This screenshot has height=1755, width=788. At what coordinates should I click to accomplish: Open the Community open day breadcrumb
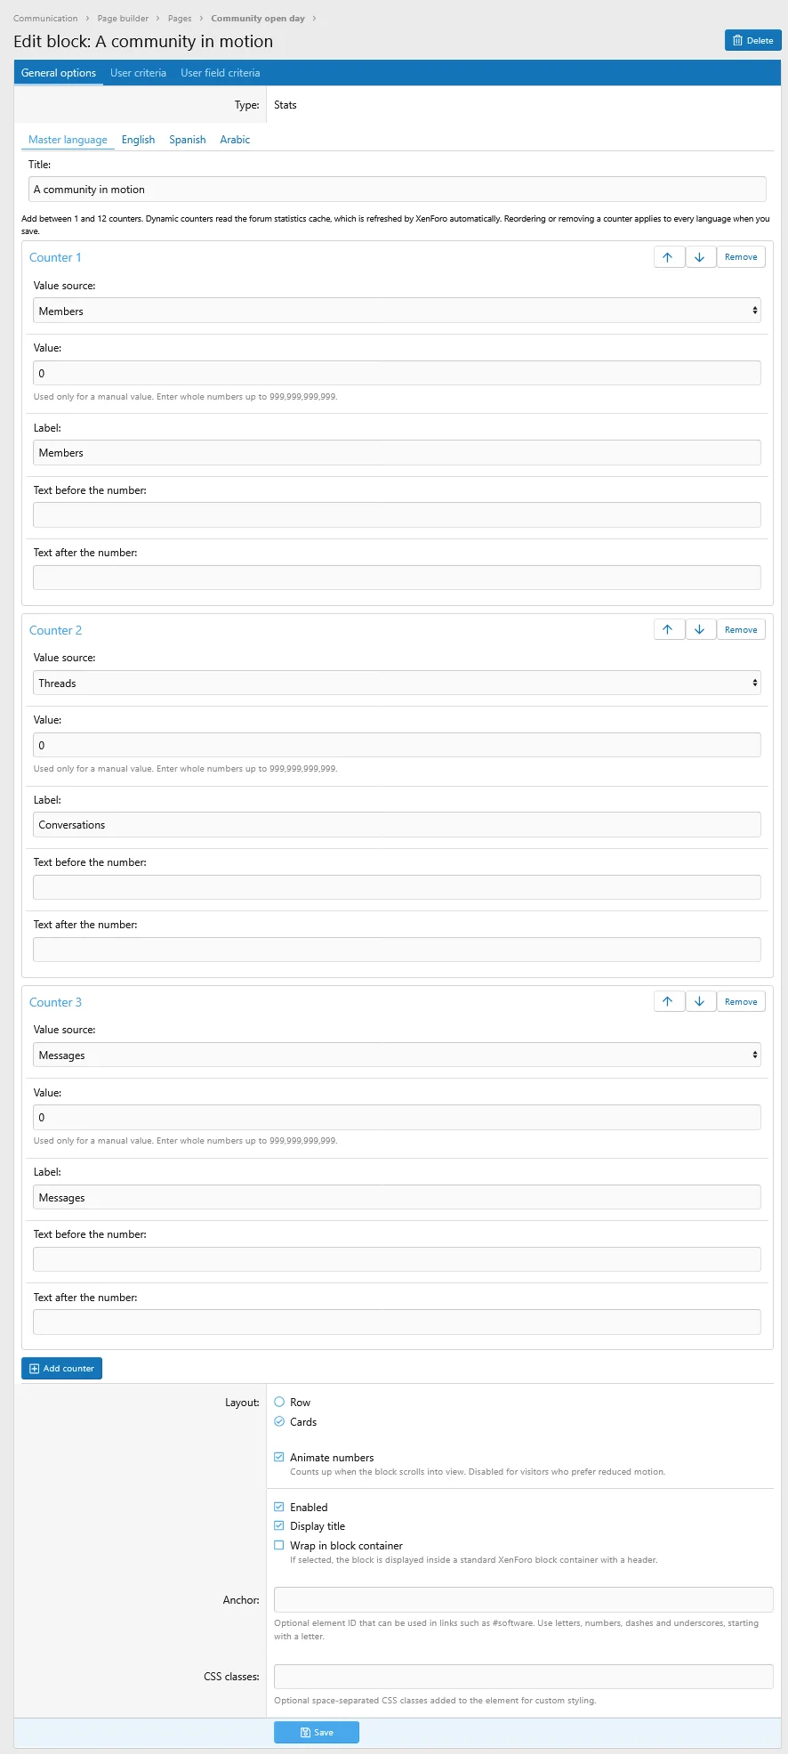tap(258, 18)
